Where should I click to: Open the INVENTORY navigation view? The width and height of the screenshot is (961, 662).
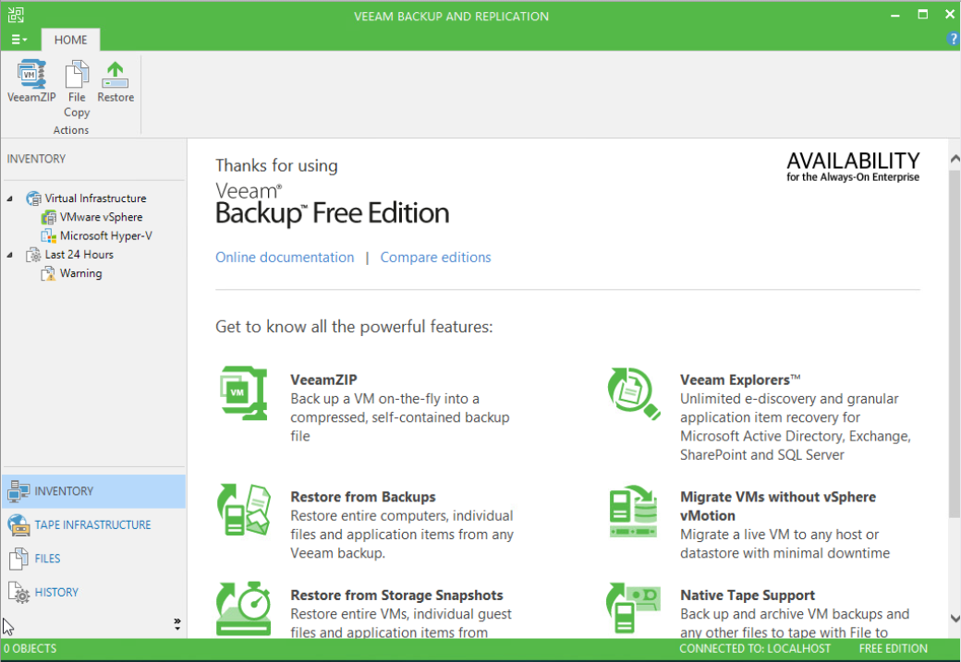[x=93, y=491]
